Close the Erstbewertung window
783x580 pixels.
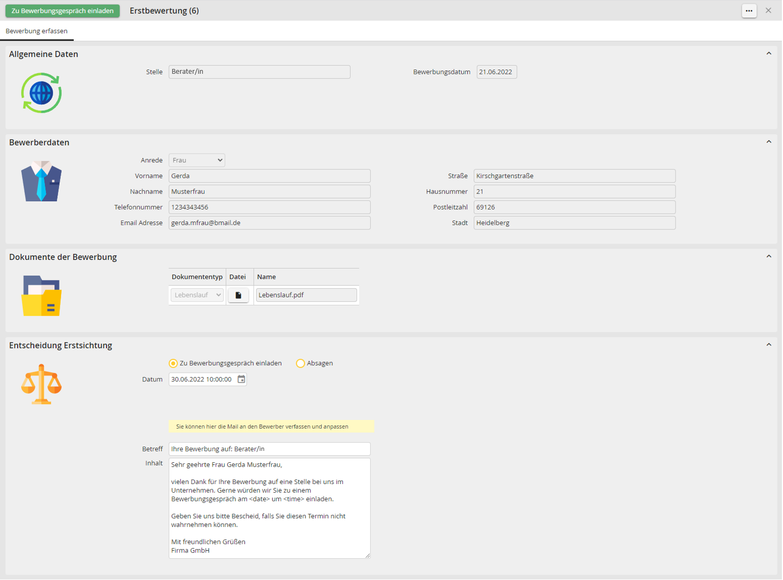(768, 11)
